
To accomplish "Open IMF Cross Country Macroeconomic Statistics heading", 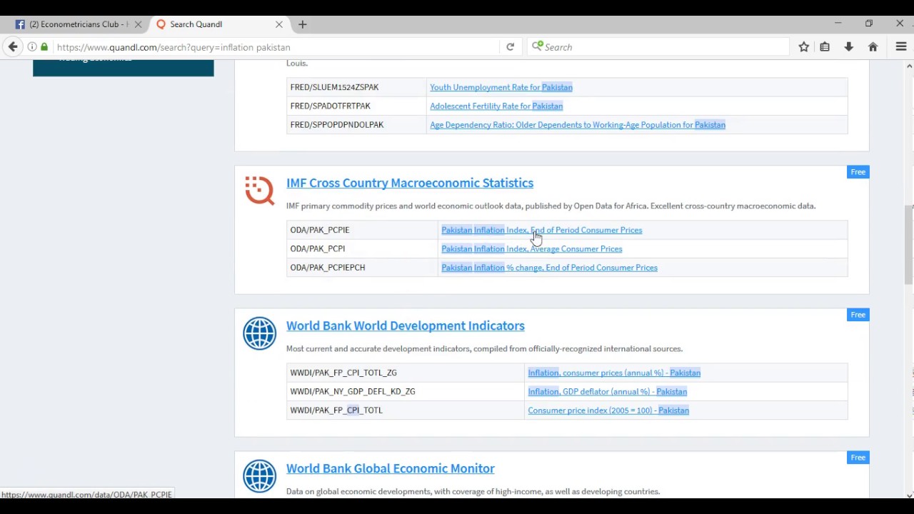I will (x=410, y=183).
